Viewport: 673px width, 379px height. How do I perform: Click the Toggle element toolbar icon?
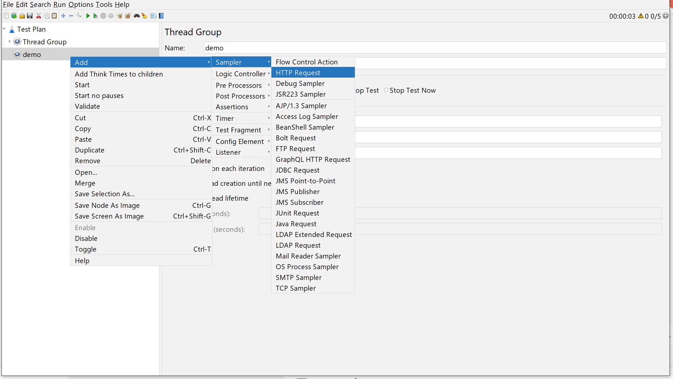click(79, 16)
